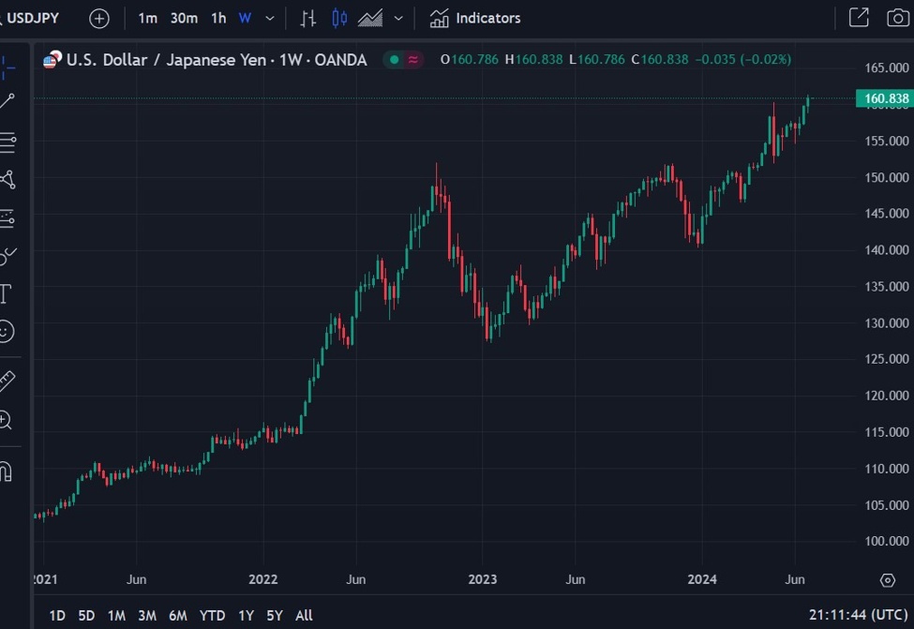The height and width of the screenshot is (629, 914).
Task: Switch to the 1h interval
Action: (218, 19)
